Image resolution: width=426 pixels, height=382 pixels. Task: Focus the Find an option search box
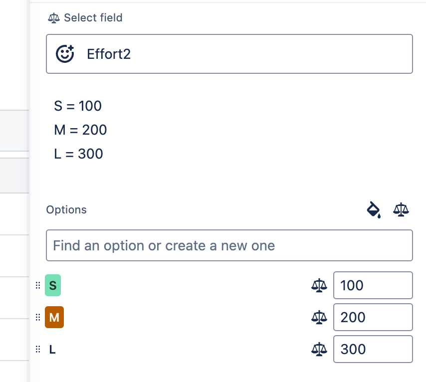click(229, 245)
